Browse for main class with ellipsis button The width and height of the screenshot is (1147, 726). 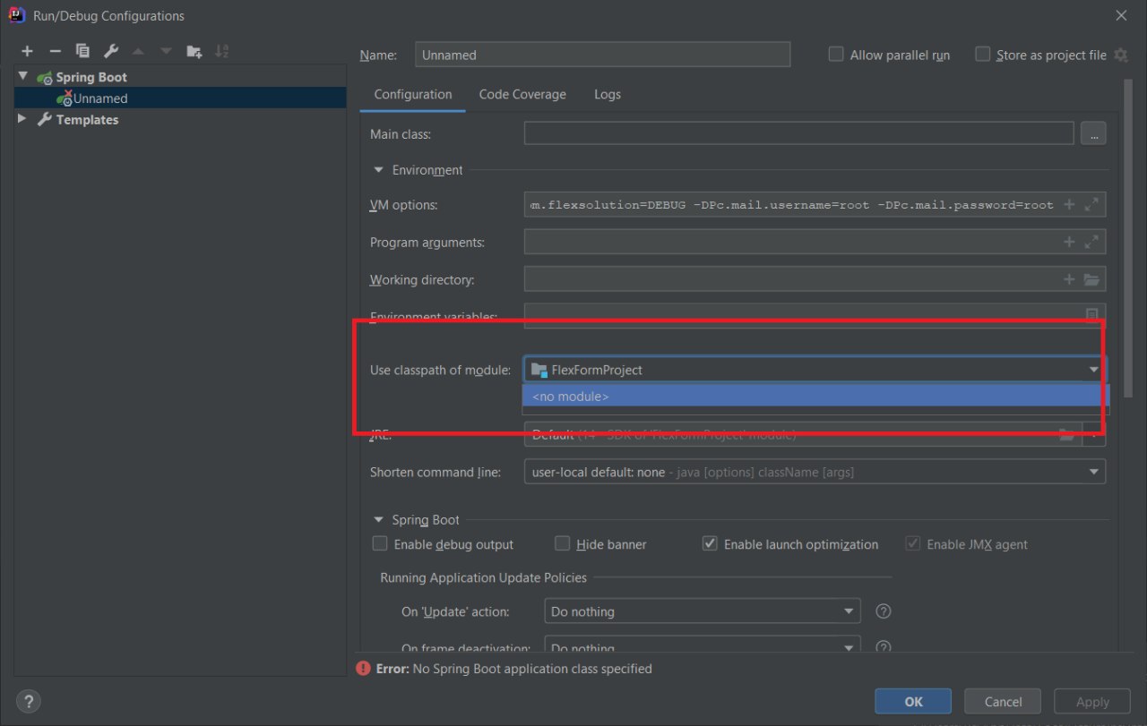point(1093,133)
